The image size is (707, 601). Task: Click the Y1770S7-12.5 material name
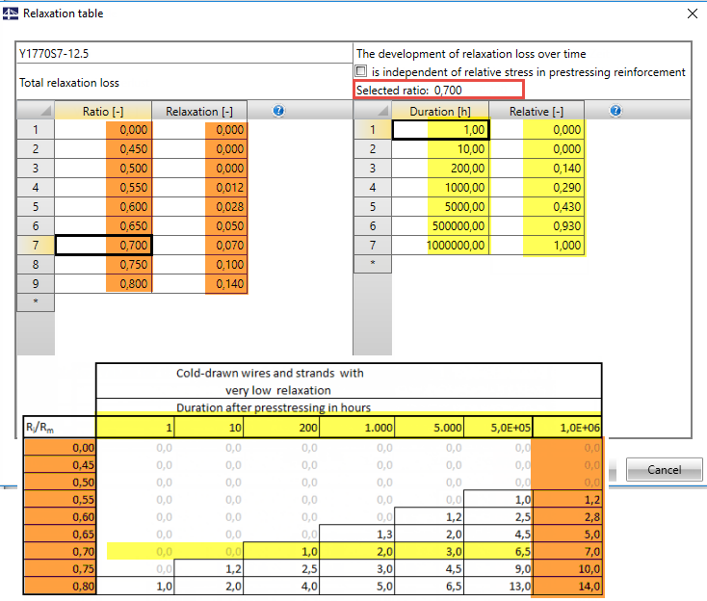click(54, 54)
